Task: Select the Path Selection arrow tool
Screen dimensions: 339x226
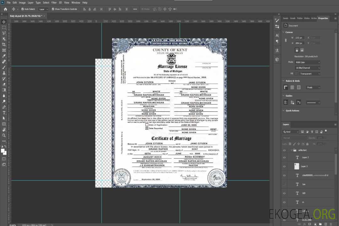Action: (4, 118)
